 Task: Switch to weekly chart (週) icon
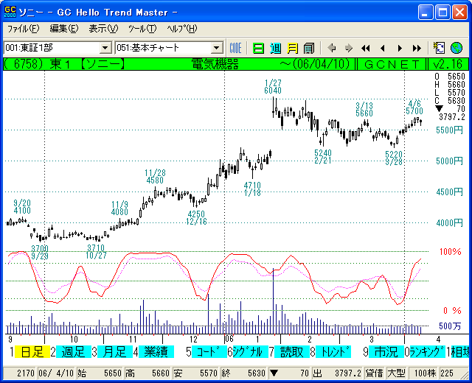[275, 48]
